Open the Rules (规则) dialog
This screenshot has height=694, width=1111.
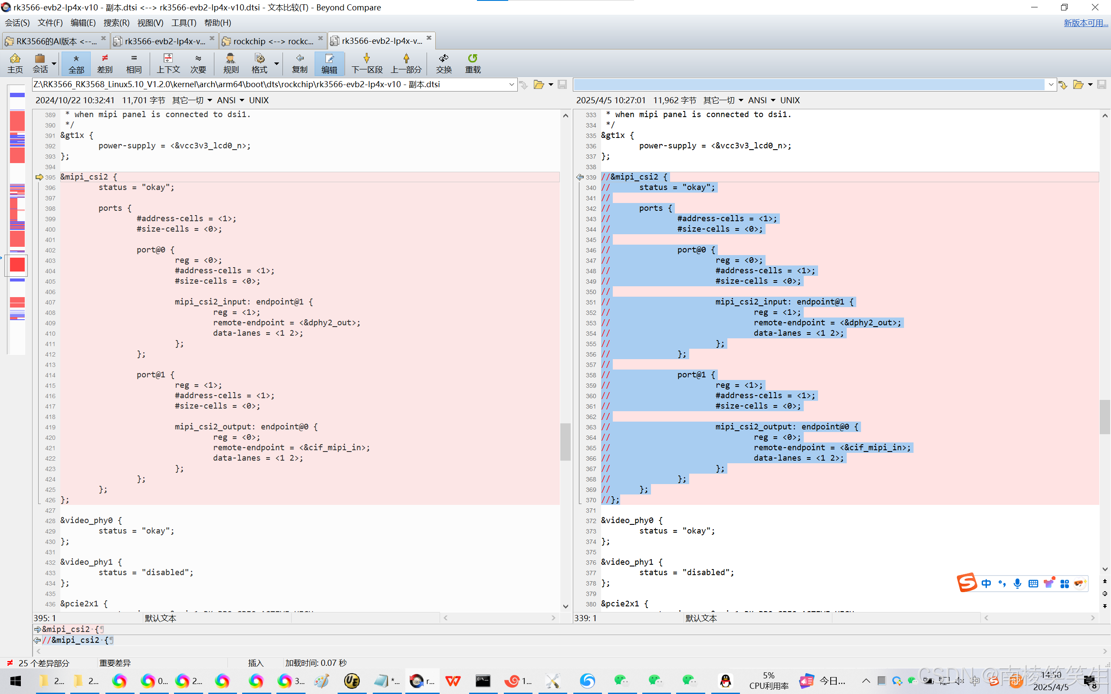click(x=230, y=63)
